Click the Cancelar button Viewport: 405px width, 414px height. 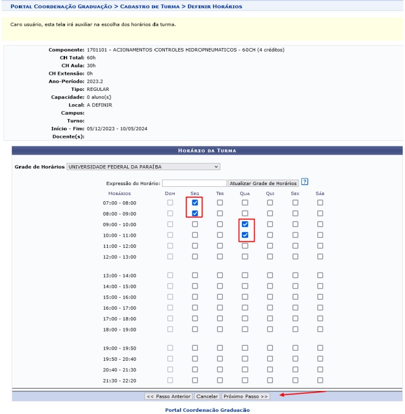click(207, 396)
